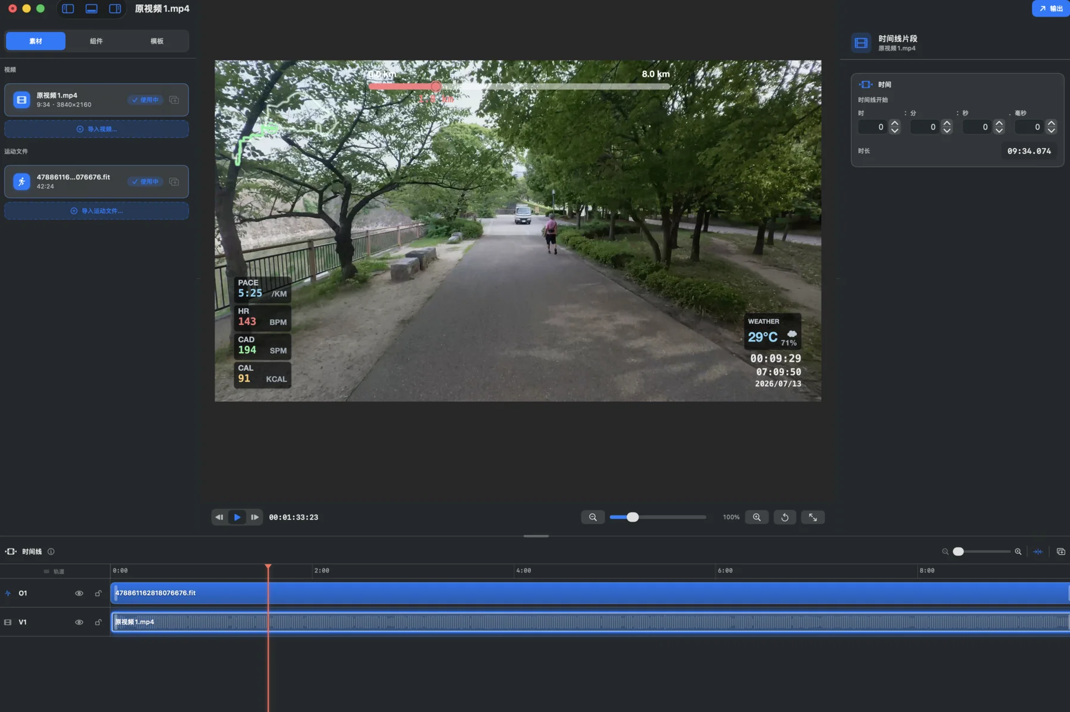This screenshot has width=1070, height=712.
Task: Click the copy icon beside 原视频1.mp4
Action: pyautogui.click(x=174, y=100)
